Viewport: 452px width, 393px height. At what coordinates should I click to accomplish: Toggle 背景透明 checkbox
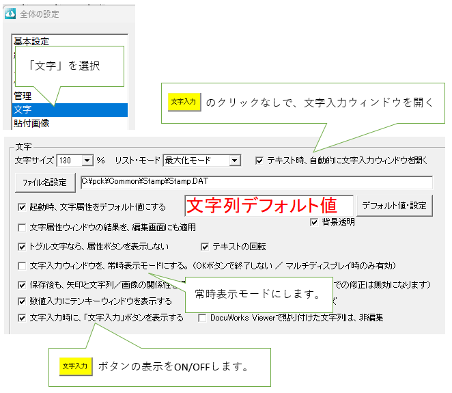(x=315, y=222)
